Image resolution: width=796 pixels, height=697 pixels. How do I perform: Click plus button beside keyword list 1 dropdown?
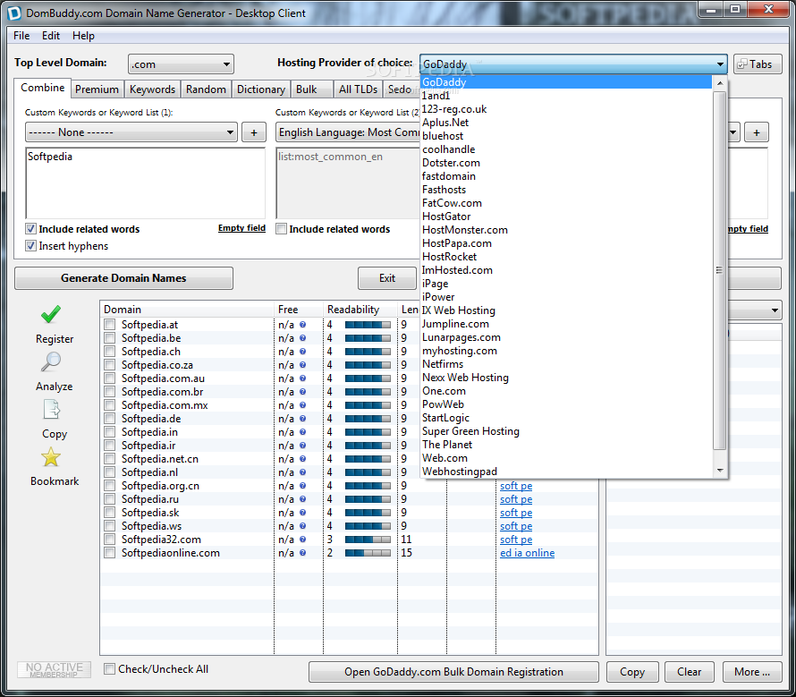coord(254,132)
